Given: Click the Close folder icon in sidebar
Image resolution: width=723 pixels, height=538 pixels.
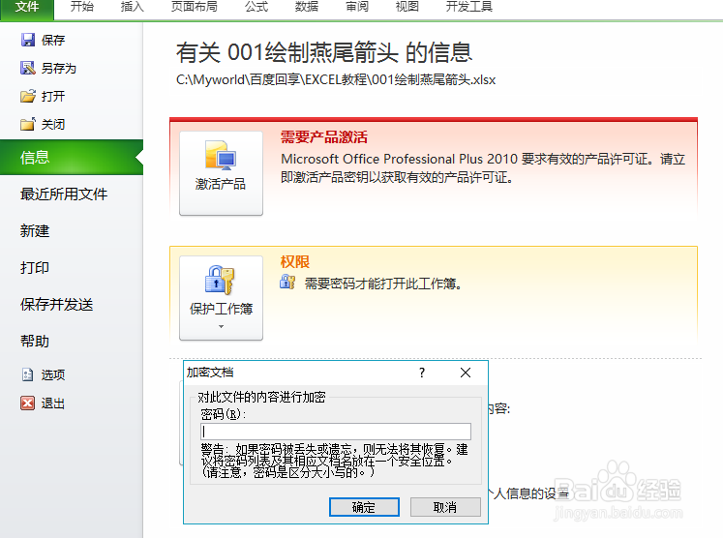Looking at the screenshot, I should point(28,124).
